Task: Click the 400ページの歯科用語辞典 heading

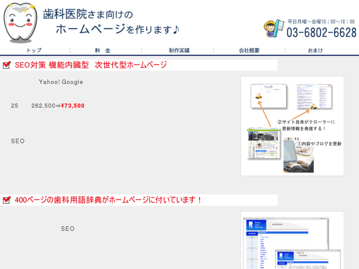Action: pos(108,200)
